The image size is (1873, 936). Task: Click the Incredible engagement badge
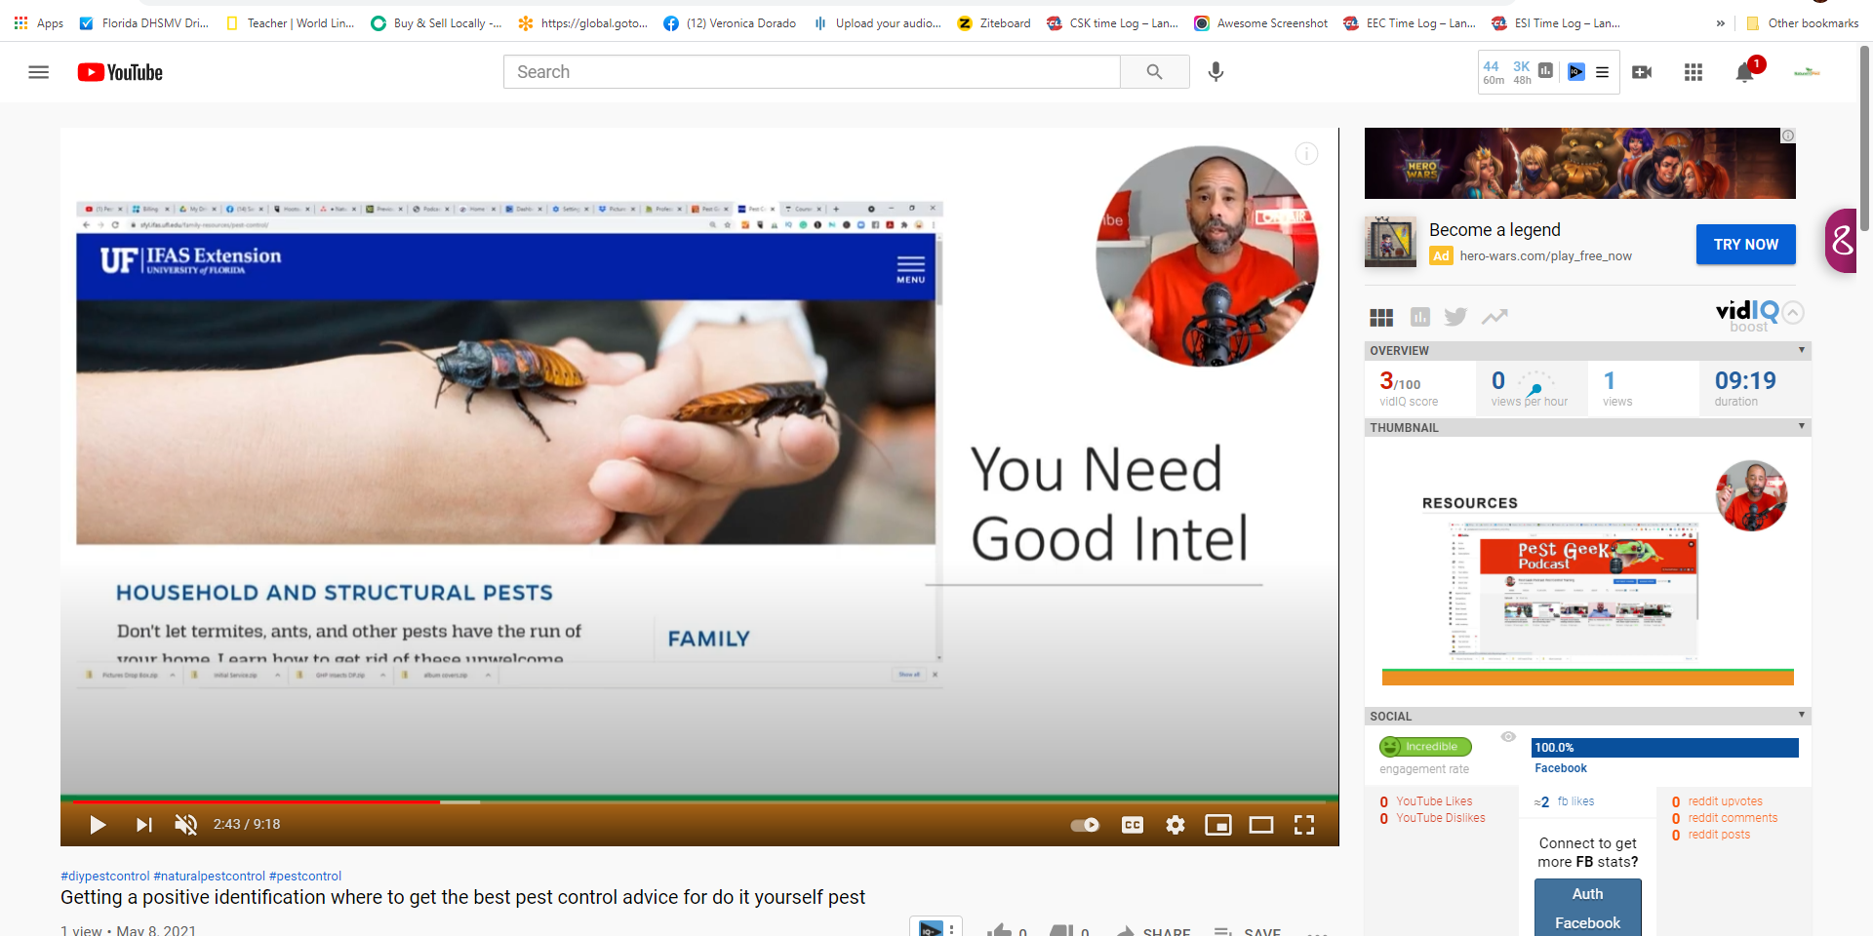point(1425,747)
